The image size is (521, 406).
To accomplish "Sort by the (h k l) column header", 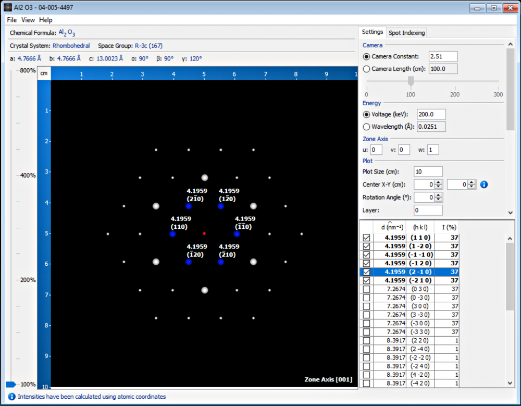I will tap(420, 227).
